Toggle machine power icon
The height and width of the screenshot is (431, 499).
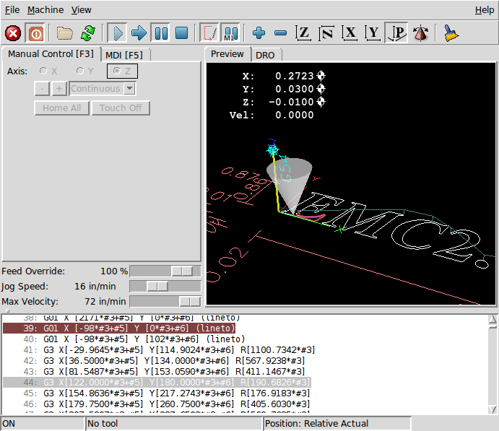click(35, 33)
